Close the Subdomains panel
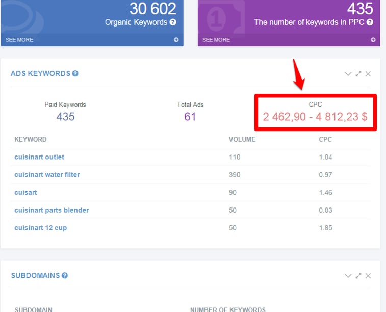386x312 pixels. pos(368,276)
